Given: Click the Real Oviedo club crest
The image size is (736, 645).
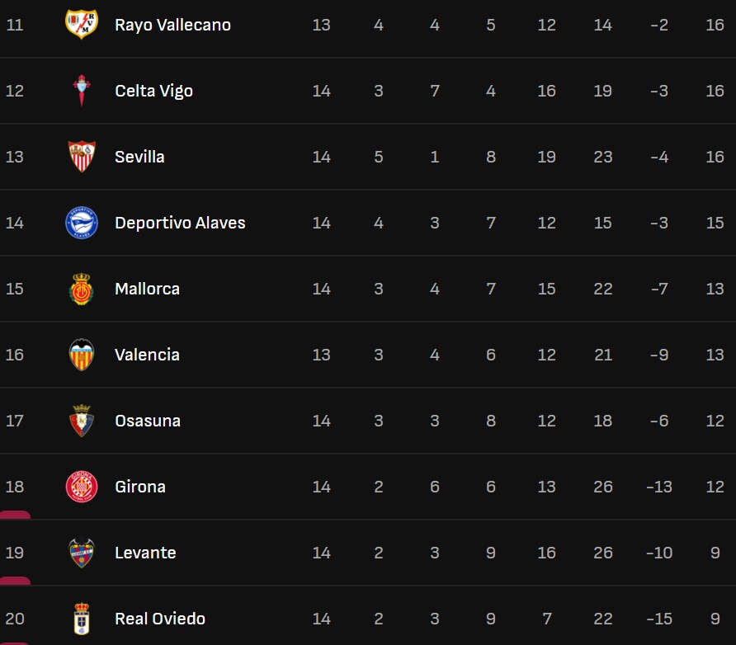Looking at the screenshot, I should 82,619.
